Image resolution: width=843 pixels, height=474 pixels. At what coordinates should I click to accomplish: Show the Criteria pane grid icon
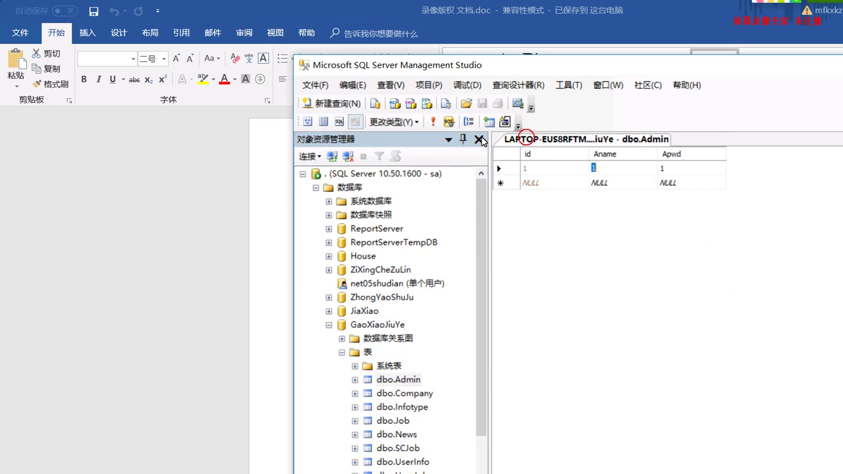323,122
